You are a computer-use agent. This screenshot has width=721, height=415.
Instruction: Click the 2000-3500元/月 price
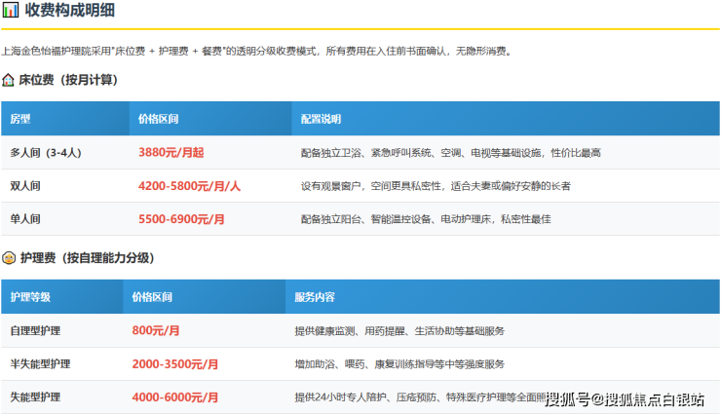(x=175, y=364)
